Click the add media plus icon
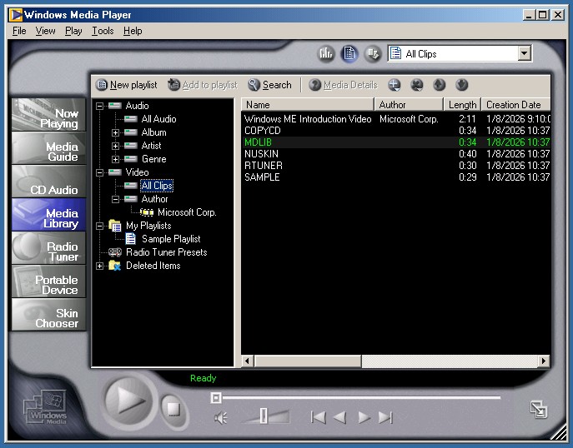The width and height of the screenshot is (573, 448). coord(394,85)
